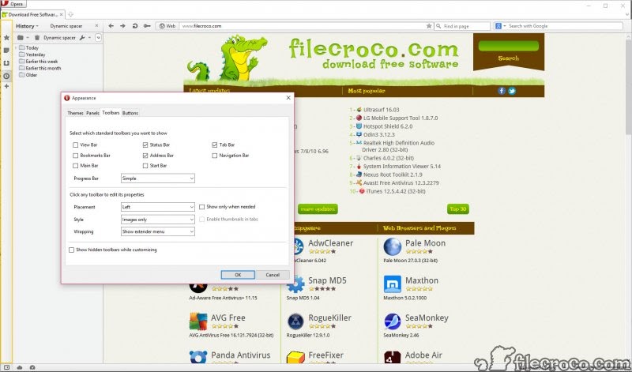The width and height of the screenshot is (632, 372).
Task: Close the History panel
Action: pyautogui.click(x=96, y=26)
